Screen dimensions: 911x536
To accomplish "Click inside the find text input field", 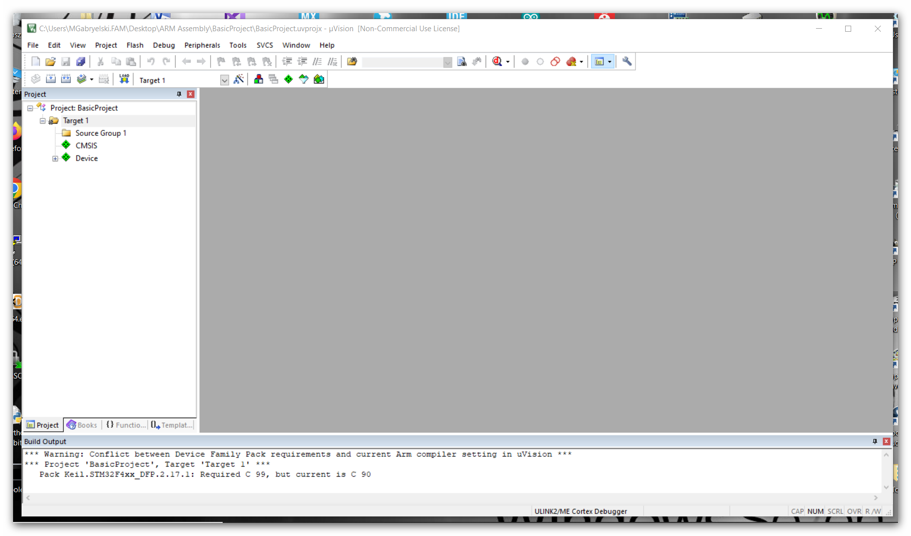I will (402, 62).
